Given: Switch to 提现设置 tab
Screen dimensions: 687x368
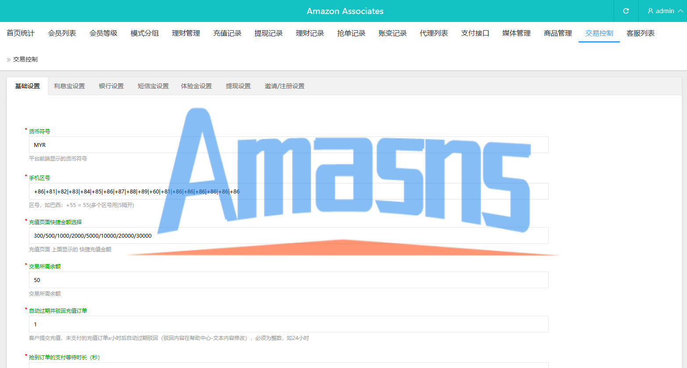Looking at the screenshot, I should pos(238,86).
